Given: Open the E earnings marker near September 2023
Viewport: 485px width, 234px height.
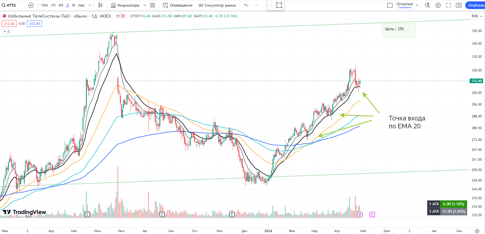Looking at the screenshot, I should click(x=162, y=215).
